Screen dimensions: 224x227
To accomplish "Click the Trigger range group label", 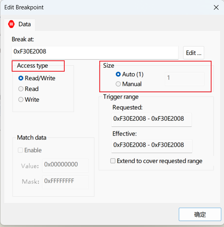I will point(121,97).
